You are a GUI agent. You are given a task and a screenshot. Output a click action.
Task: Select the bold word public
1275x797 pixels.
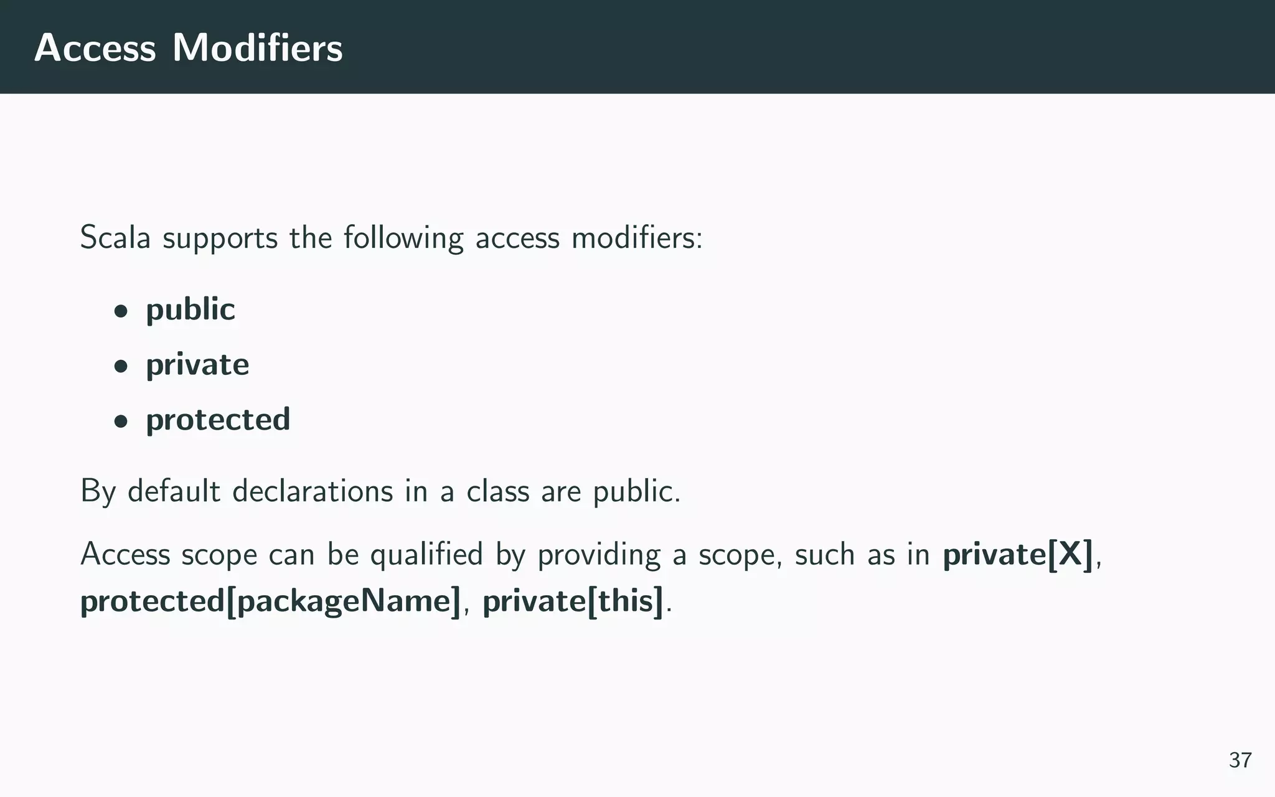191,310
